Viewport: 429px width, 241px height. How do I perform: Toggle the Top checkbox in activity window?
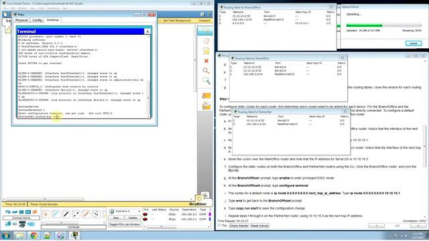coord(219,226)
